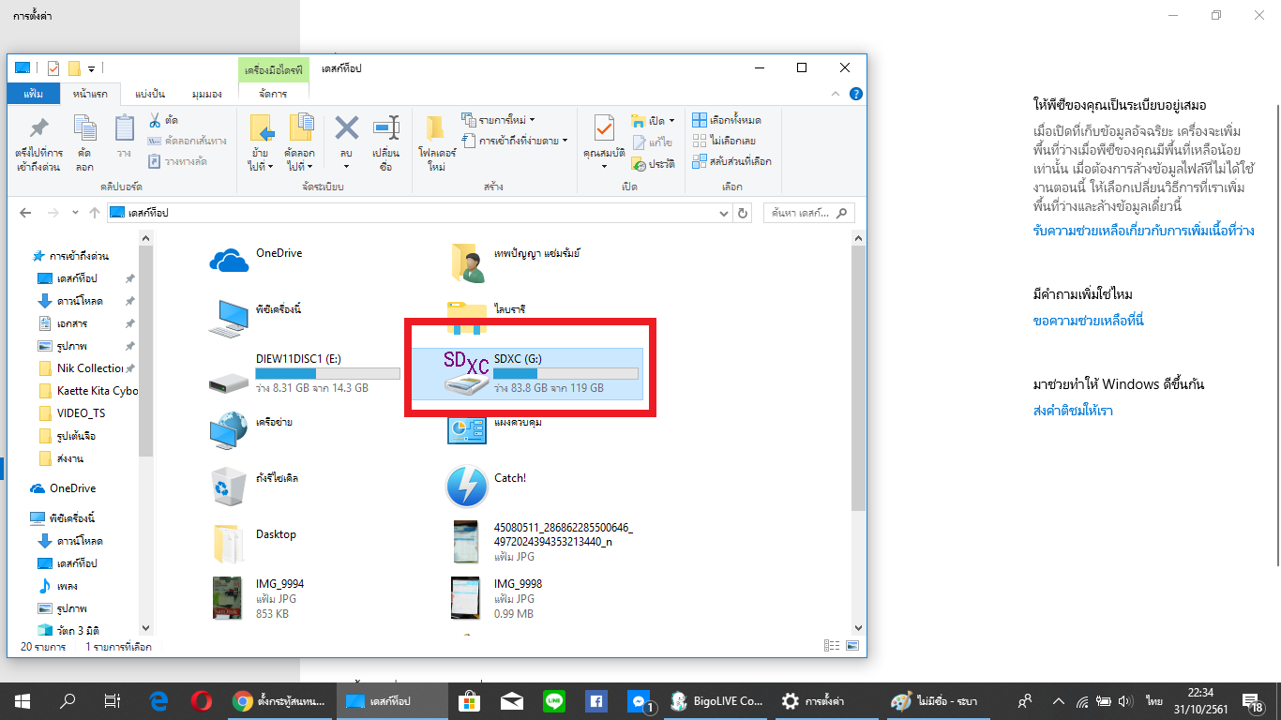Select OneDrive in the navigation pane
The height and width of the screenshot is (720, 1281).
coord(64,488)
